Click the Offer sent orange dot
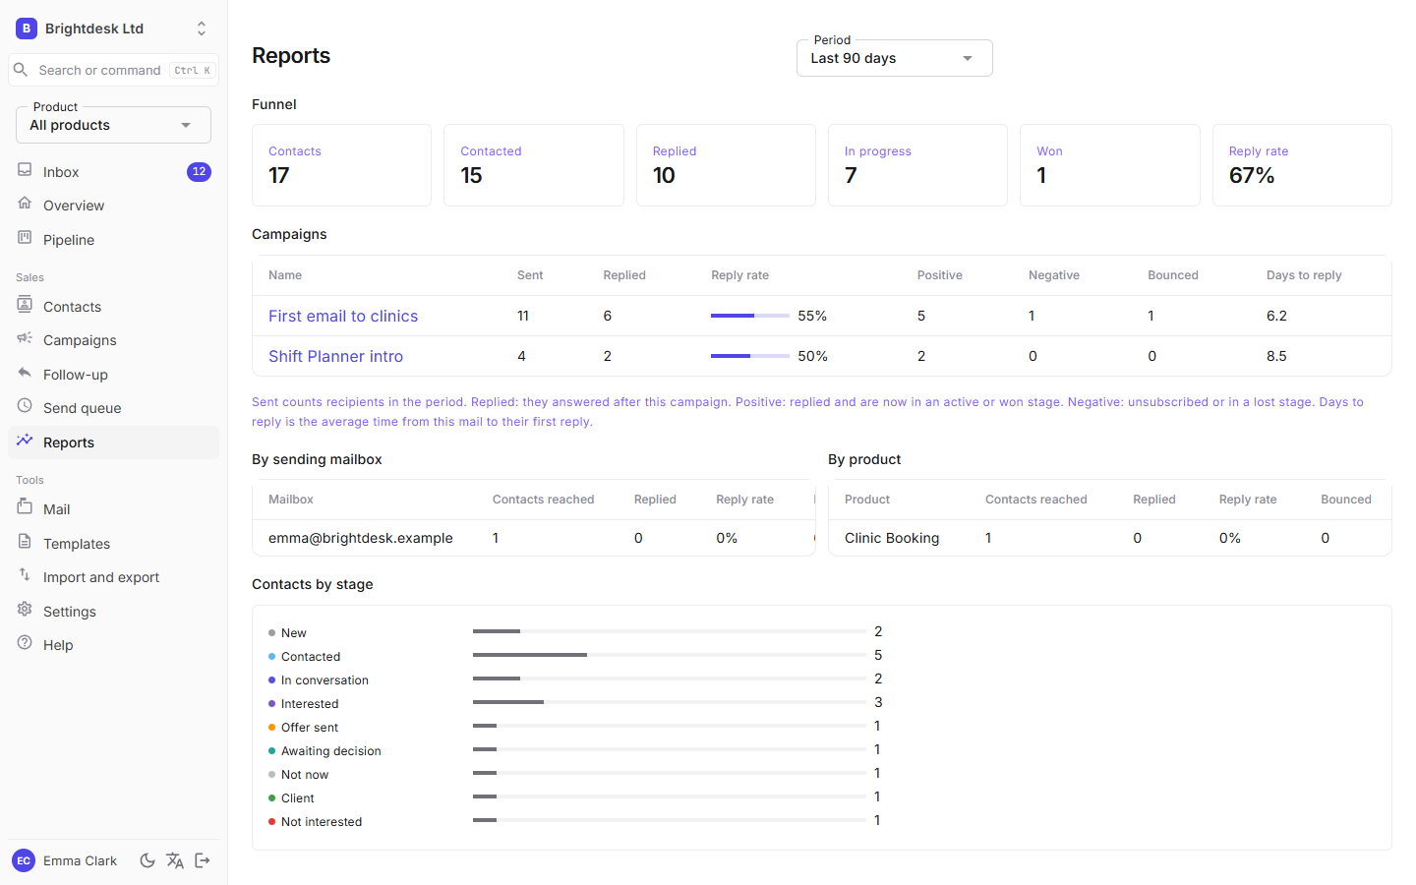The height and width of the screenshot is (885, 1416). [271, 727]
